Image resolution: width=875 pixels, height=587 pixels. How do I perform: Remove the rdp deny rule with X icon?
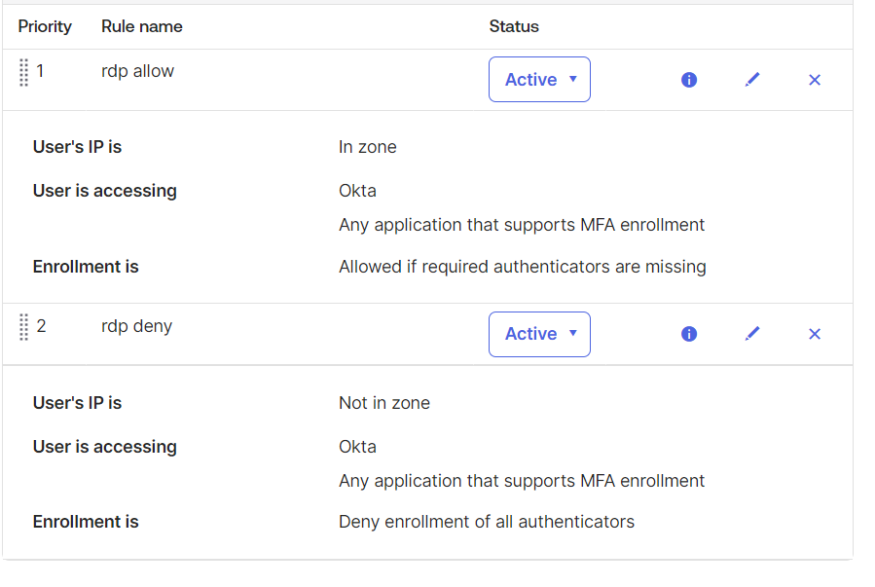(x=815, y=334)
